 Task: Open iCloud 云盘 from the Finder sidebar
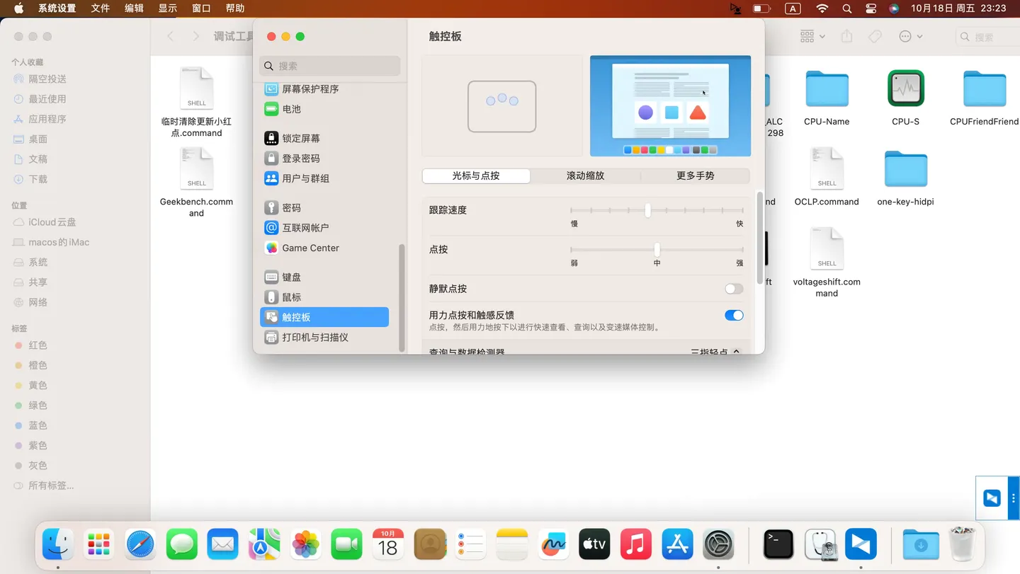(50, 222)
